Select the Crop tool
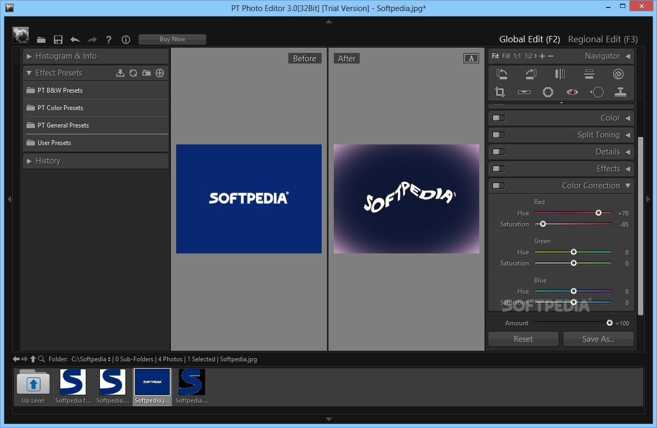The height and width of the screenshot is (428, 657). (x=500, y=92)
